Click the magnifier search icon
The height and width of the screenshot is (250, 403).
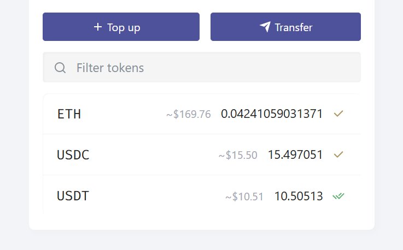coord(60,68)
